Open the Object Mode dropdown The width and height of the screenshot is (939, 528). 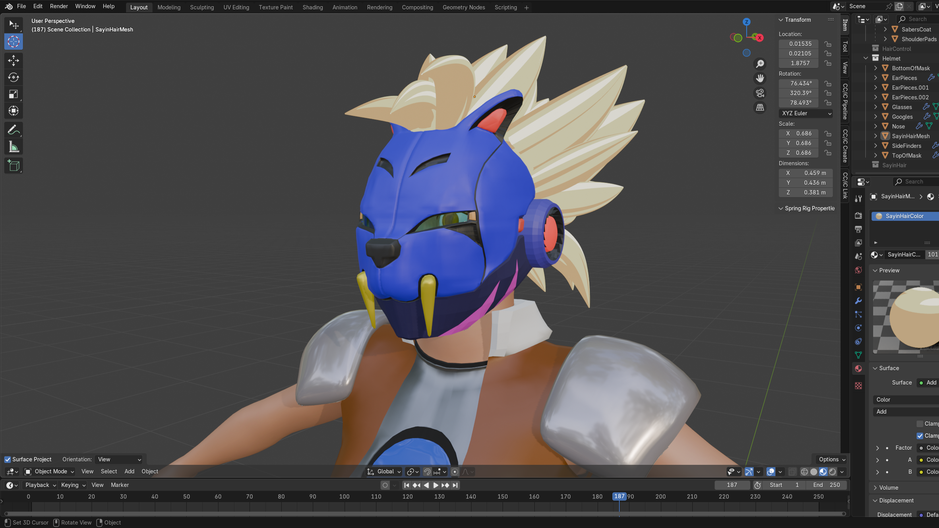point(50,472)
